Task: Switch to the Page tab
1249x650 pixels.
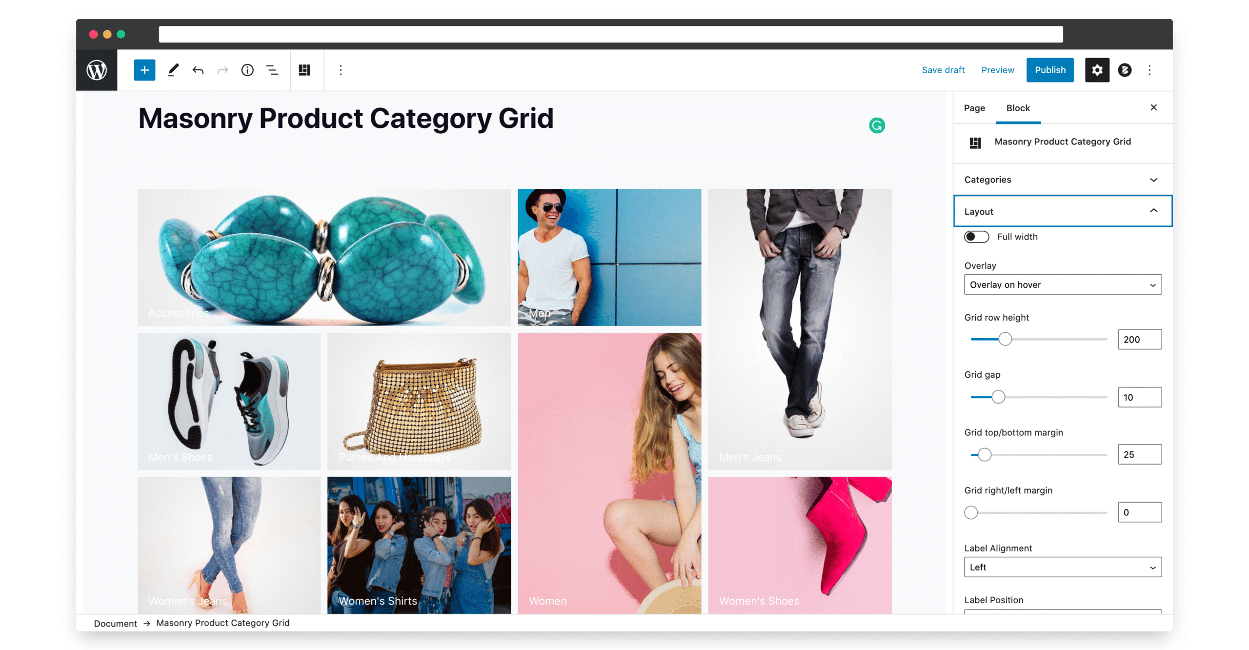Action: point(974,108)
